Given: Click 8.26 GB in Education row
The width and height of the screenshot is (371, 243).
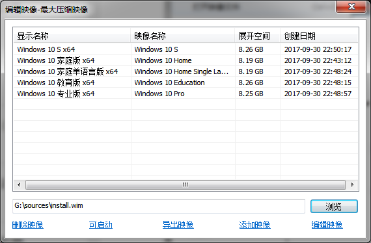Looking at the screenshot, I should click(x=251, y=83).
